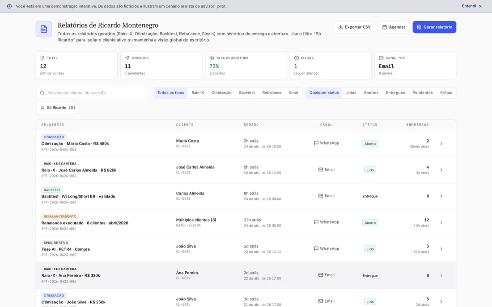Click the envelope icon on Canal Top card
Viewport: 492px width, 307px height.
381,58
